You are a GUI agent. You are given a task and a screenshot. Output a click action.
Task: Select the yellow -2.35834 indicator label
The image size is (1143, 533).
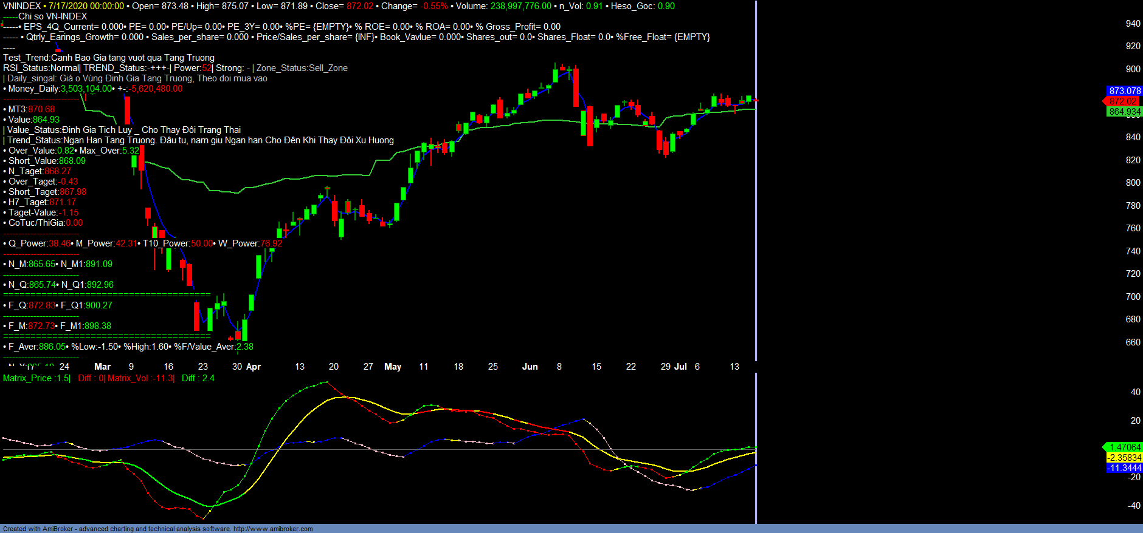click(x=1124, y=458)
